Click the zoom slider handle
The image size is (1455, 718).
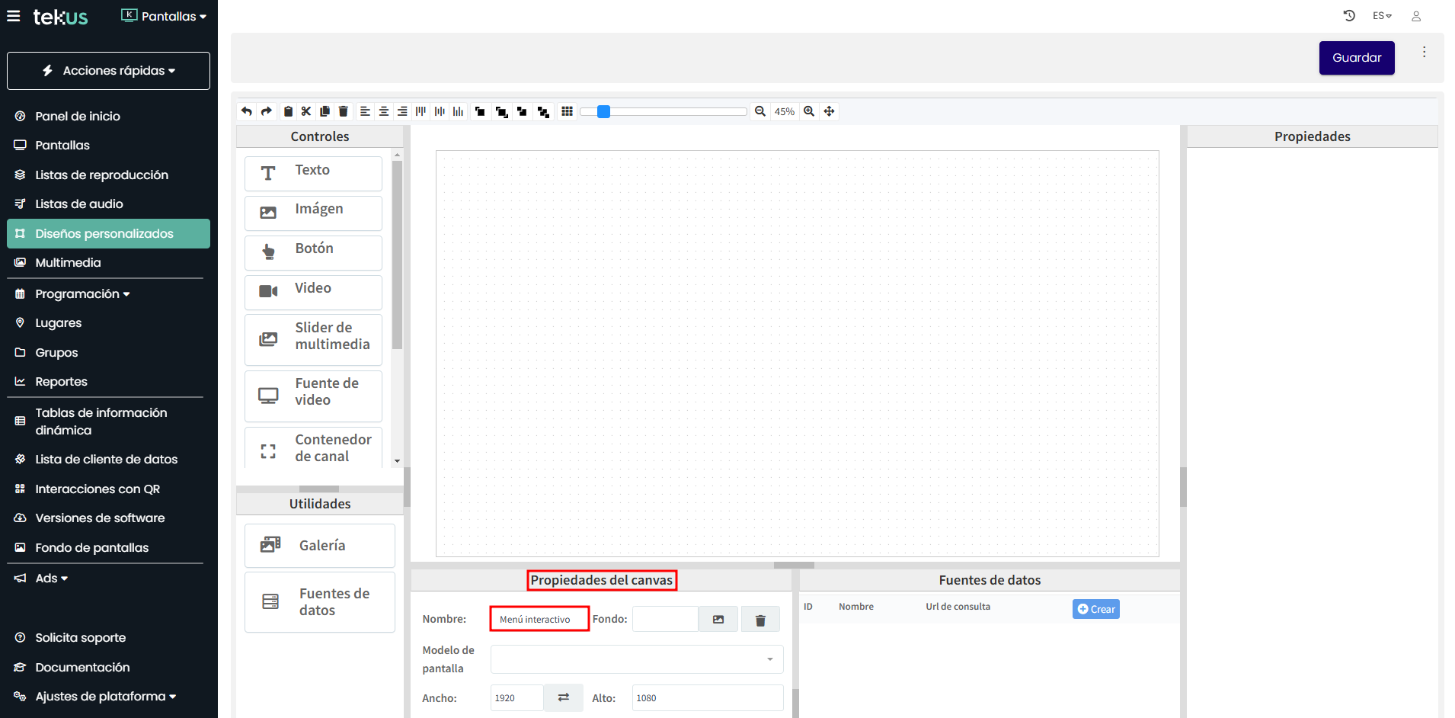click(x=603, y=111)
